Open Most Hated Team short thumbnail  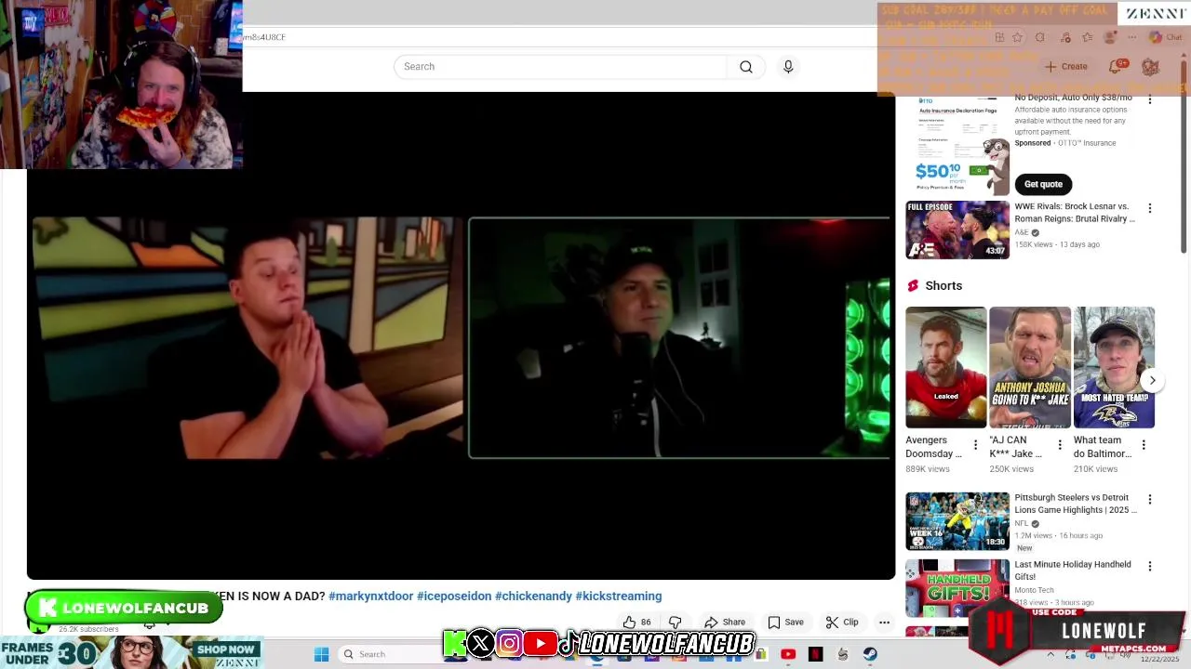click(1114, 368)
